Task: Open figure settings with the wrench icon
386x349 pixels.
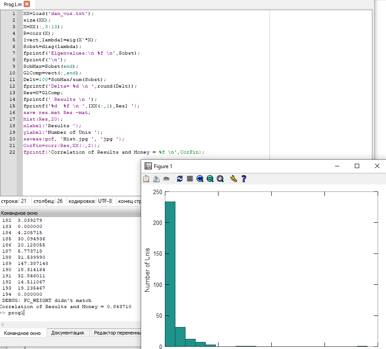Action: pos(233,179)
